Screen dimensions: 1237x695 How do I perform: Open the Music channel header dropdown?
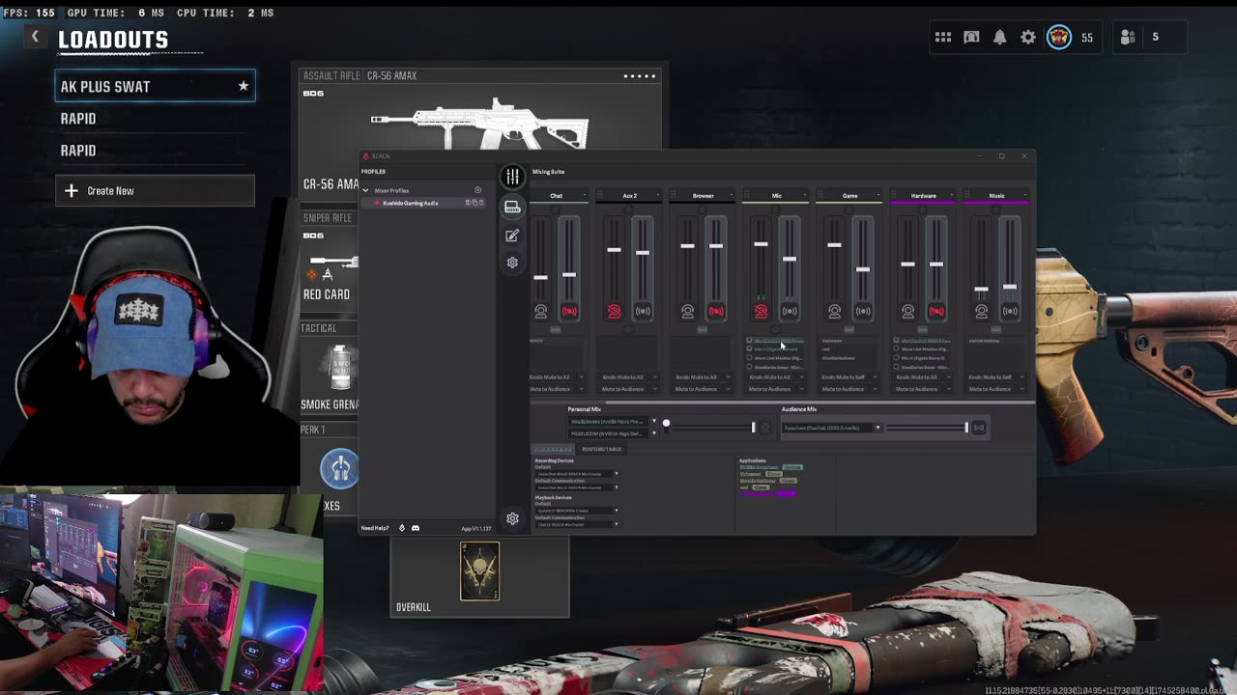(x=1025, y=196)
